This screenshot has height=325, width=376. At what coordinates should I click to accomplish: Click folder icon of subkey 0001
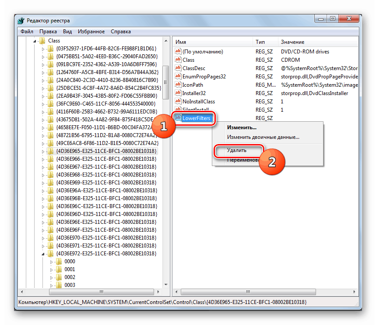click(x=59, y=269)
